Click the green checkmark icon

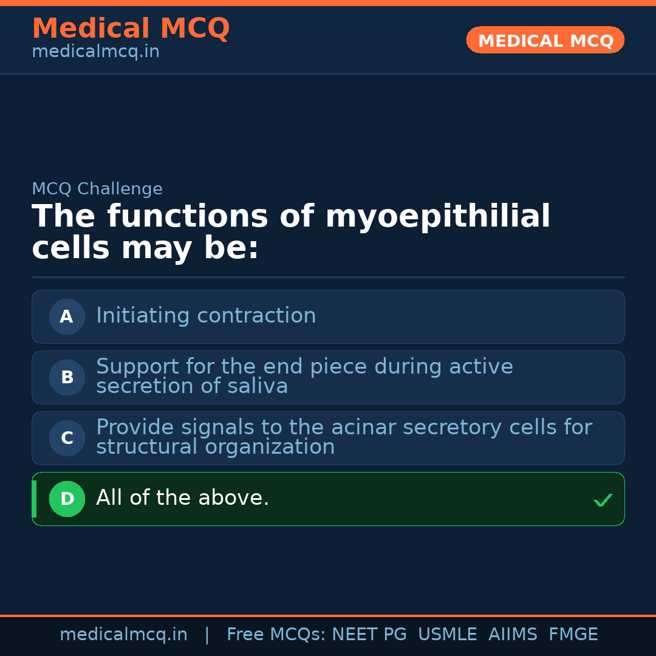coord(603,500)
